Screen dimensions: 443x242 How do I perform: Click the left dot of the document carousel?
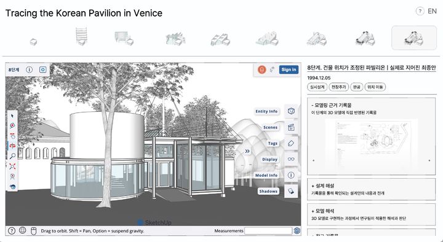point(313,160)
